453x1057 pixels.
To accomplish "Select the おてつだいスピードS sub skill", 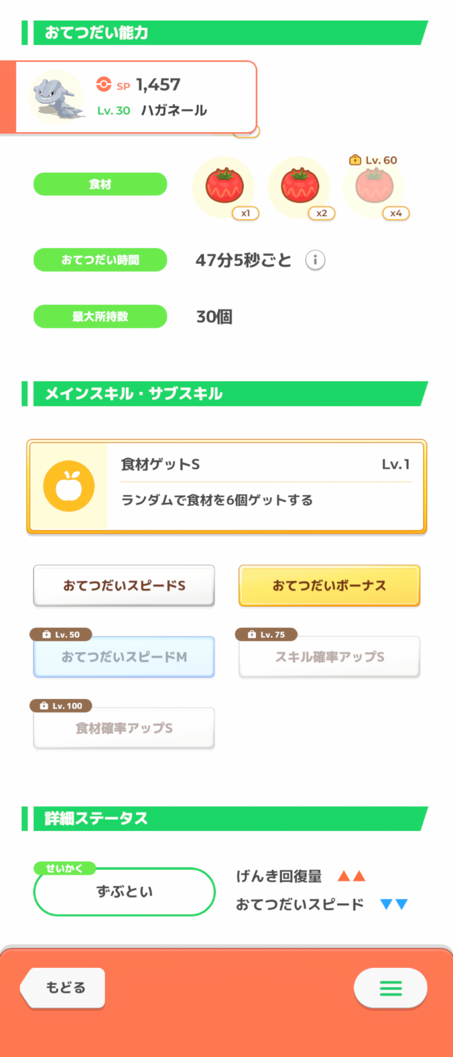I will pyautogui.click(x=124, y=586).
